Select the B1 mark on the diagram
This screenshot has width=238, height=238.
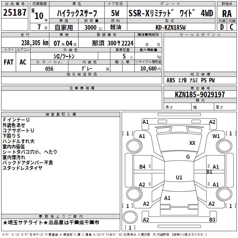(x=209, y=172)
